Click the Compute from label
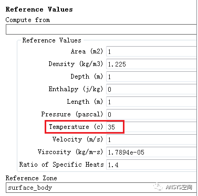 click(28, 20)
